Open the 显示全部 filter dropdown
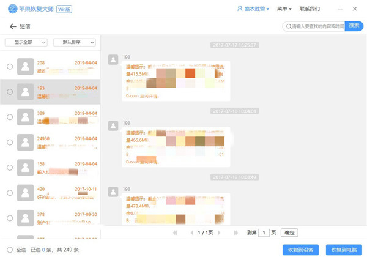The image size is (367, 257). pos(25,42)
